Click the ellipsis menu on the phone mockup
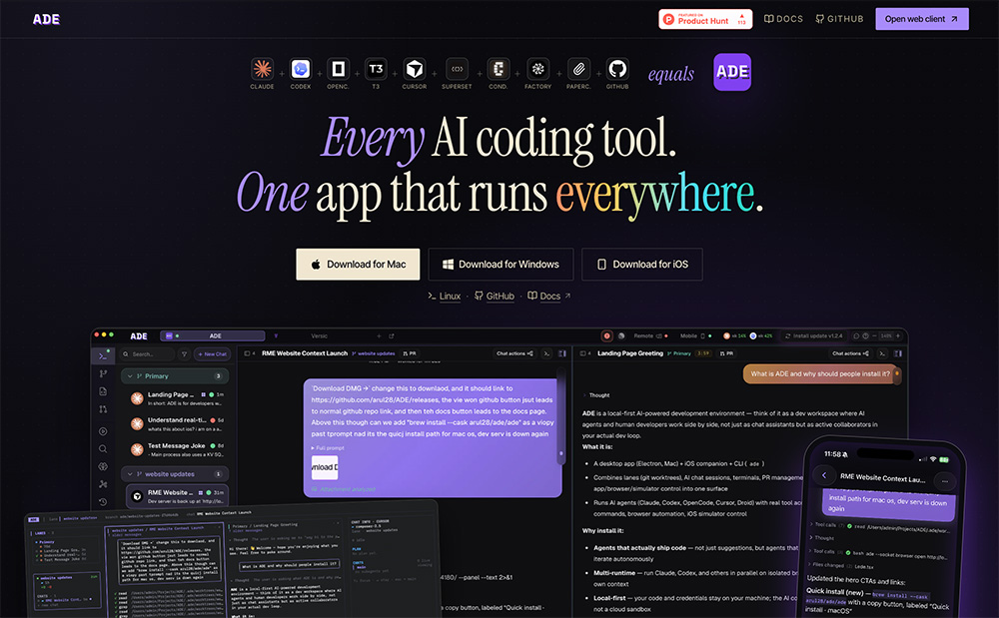Screen dimensions: 999x618 click(x=944, y=481)
